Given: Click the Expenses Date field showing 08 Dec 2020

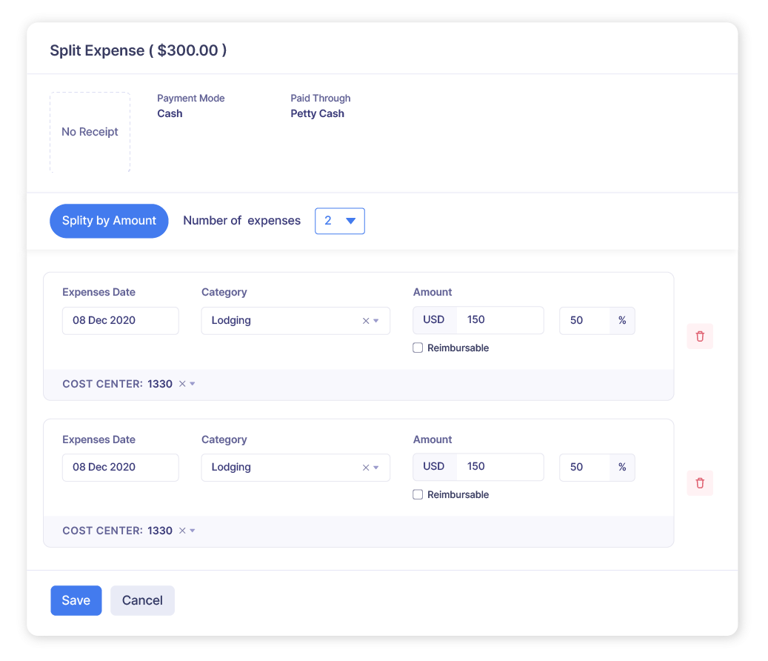Looking at the screenshot, I should tap(120, 320).
